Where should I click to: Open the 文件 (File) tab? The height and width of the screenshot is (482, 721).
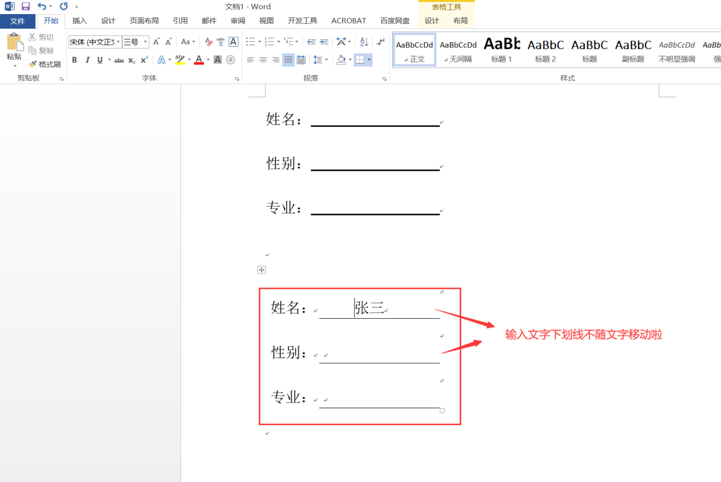[17, 21]
